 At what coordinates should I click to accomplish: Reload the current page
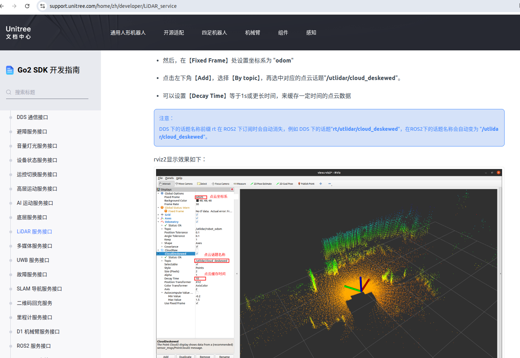tap(27, 6)
